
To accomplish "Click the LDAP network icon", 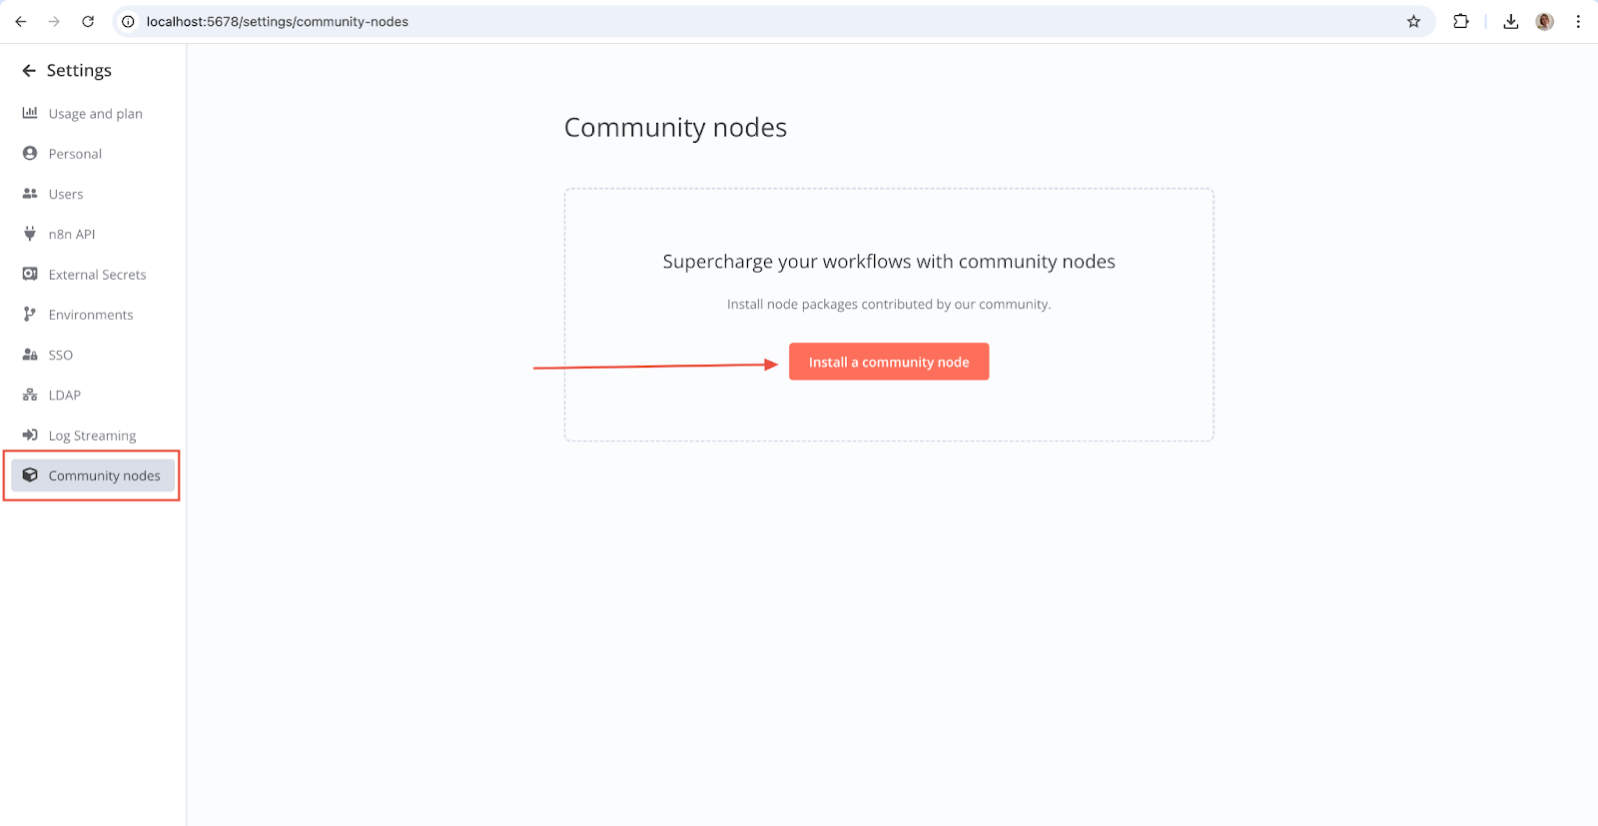I will pyautogui.click(x=30, y=395).
